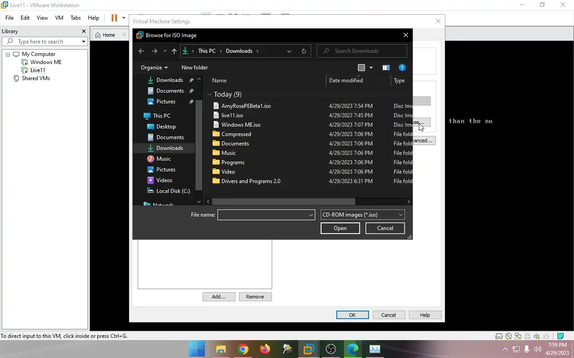The image size is (574, 358).
Task: Collapse My Computer tree in Library
Action: pyautogui.click(x=8, y=54)
